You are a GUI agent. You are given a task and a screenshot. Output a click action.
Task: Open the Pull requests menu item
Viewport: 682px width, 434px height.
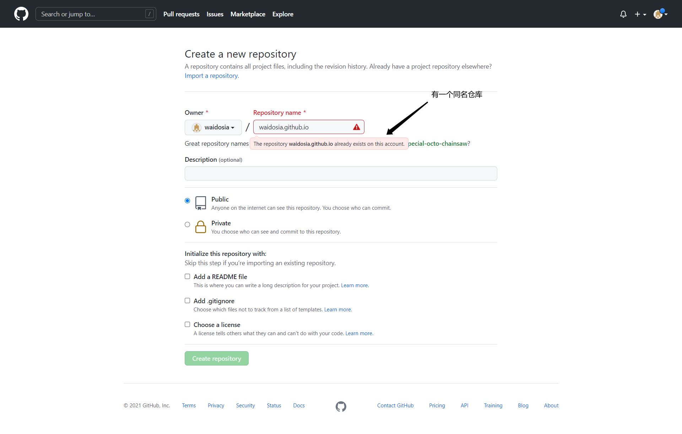[x=182, y=14]
